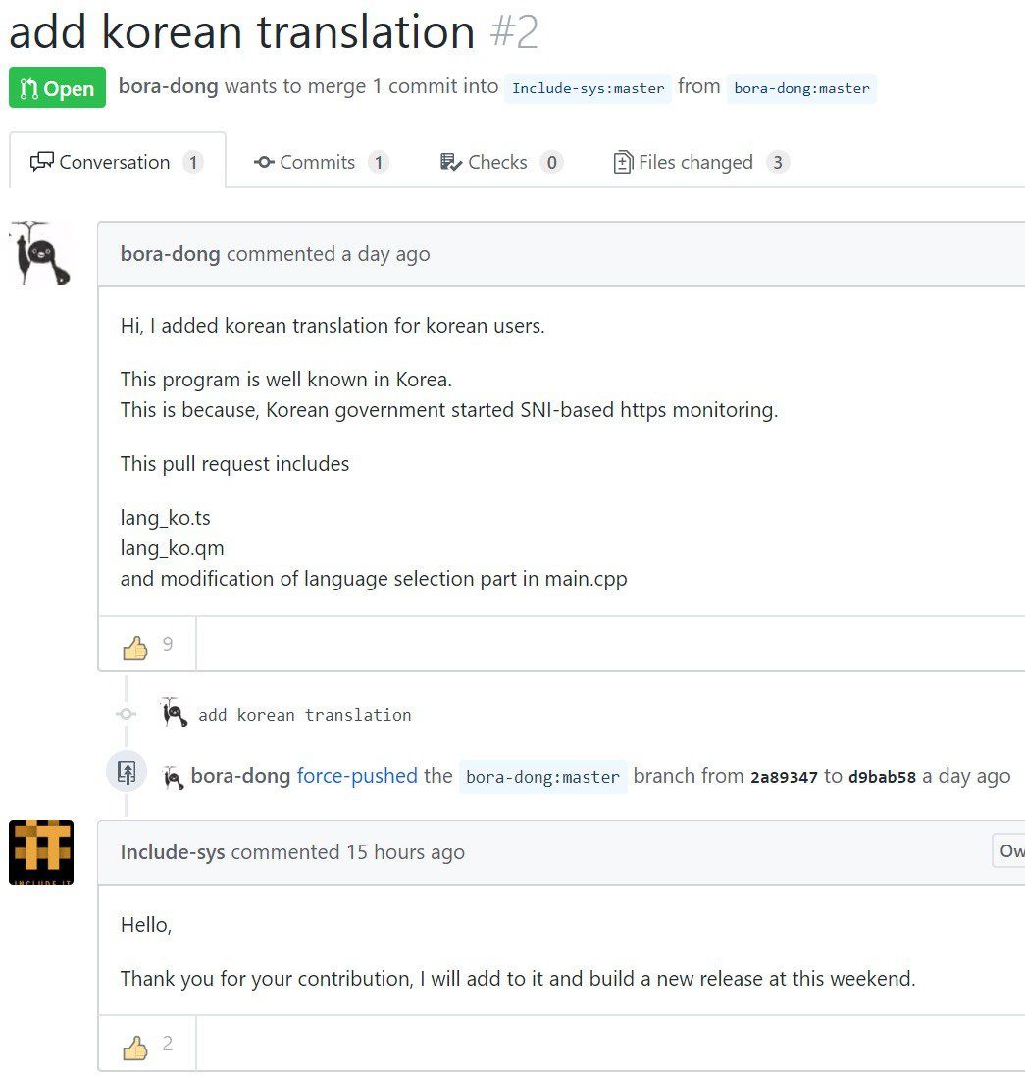Switch to the Commits tab
This screenshot has width=1025, height=1075.
[x=319, y=161]
